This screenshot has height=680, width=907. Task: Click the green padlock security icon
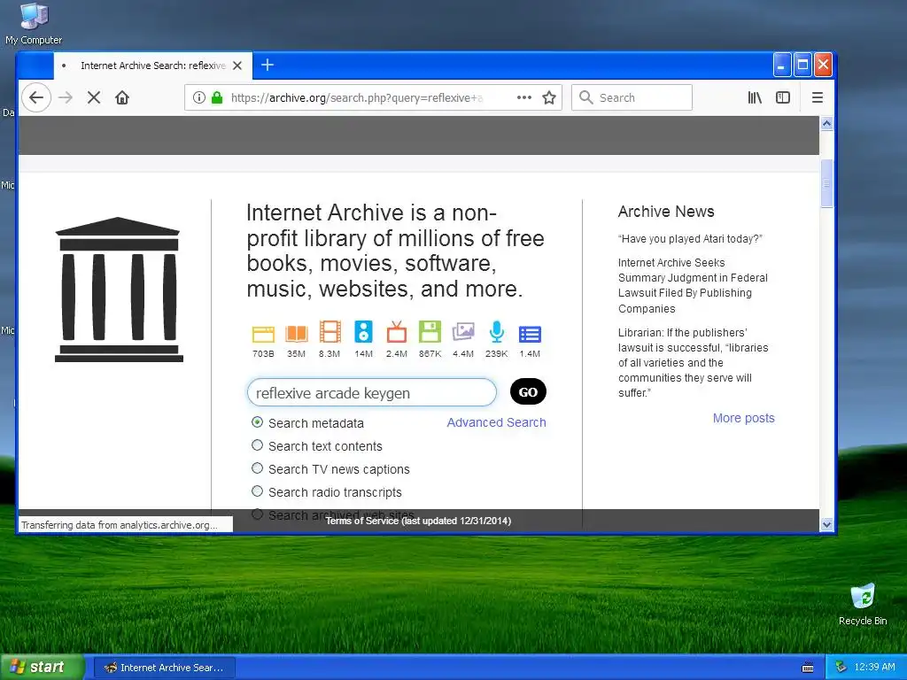(x=217, y=97)
